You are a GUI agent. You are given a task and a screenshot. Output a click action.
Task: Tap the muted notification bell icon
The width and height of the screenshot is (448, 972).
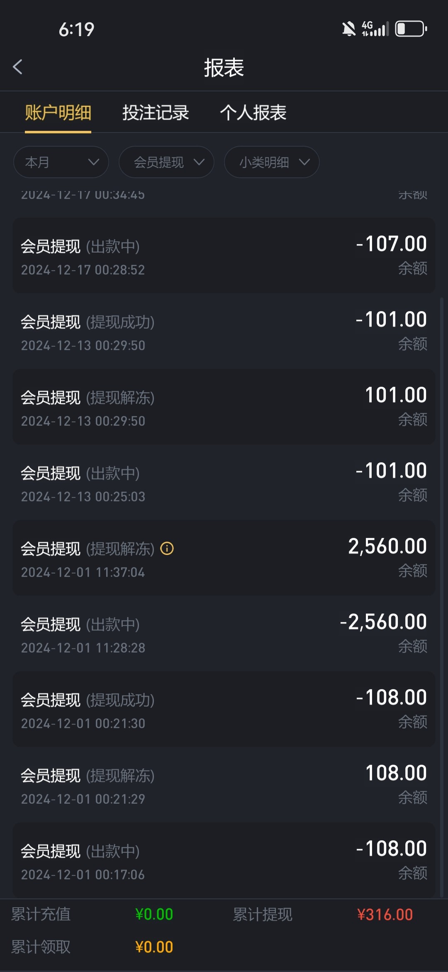348,29
